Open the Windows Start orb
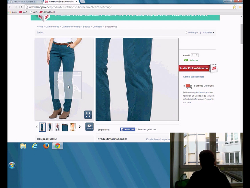 (12, 165)
